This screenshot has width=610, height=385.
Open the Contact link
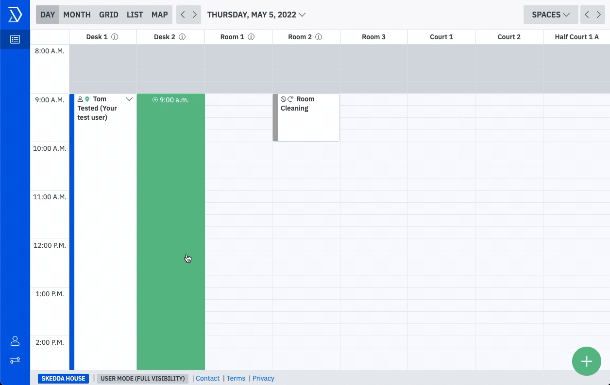click(208, 378)
